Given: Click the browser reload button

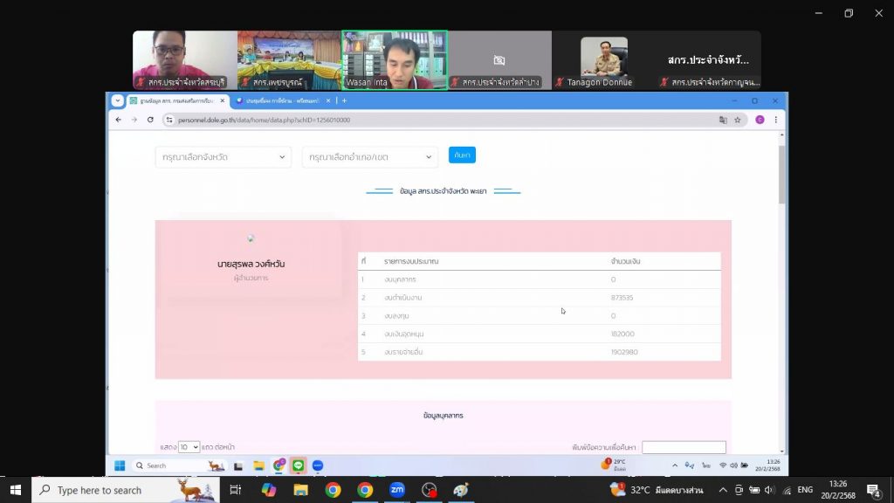Looking at the screenshot, I should (x=150, y=120).
